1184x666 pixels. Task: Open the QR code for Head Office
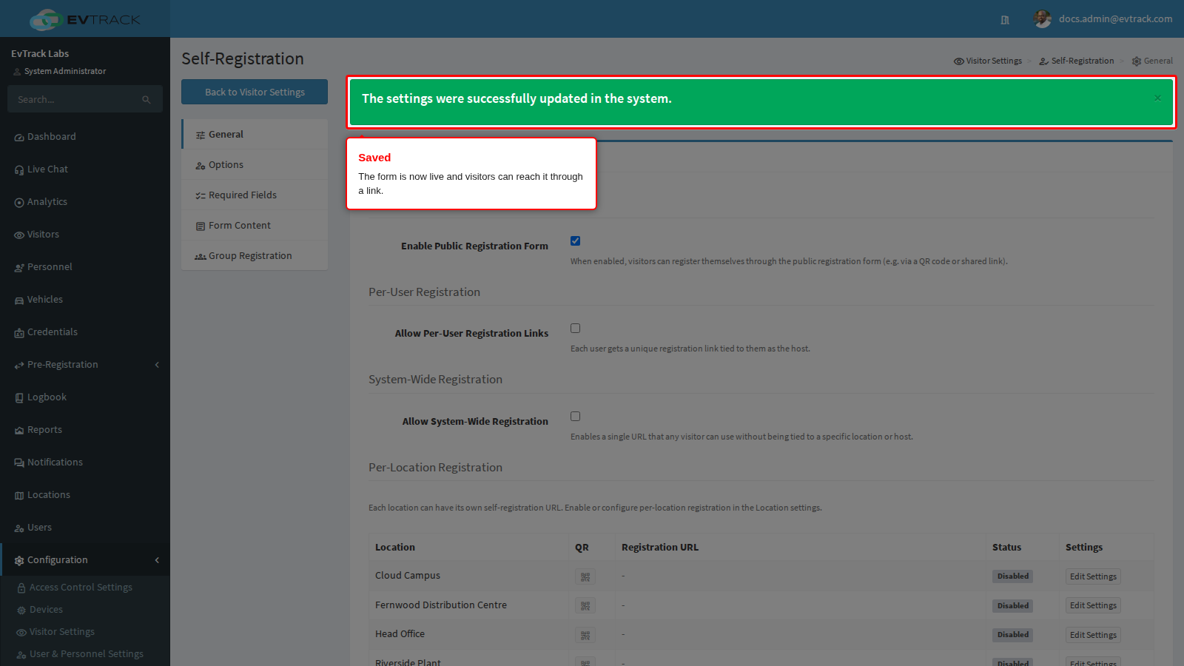tap(585, 635)
